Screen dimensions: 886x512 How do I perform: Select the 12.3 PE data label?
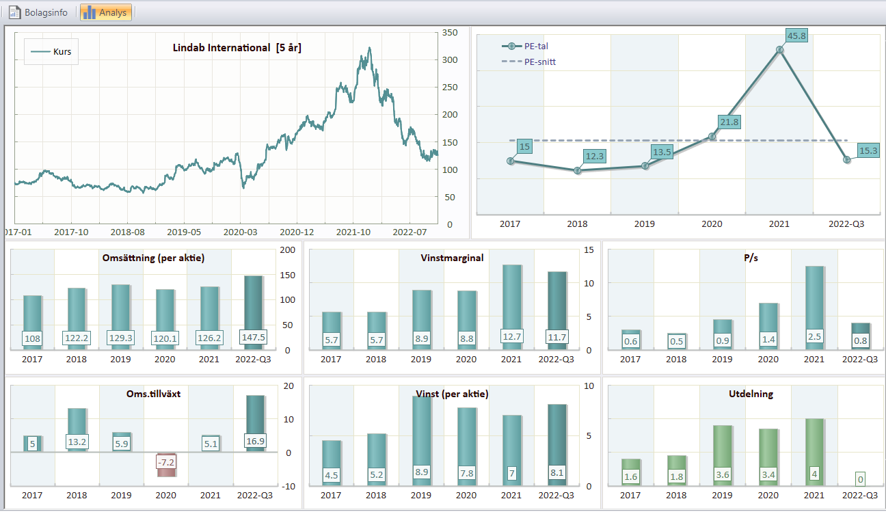(595, 157)
